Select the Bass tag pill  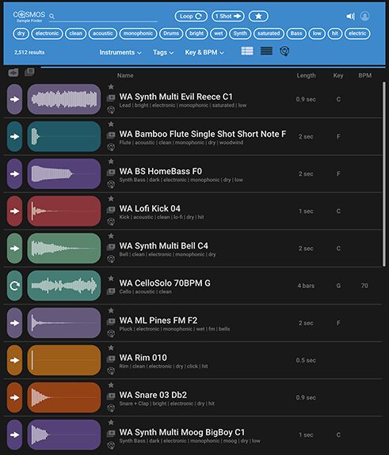click(296, 33)
